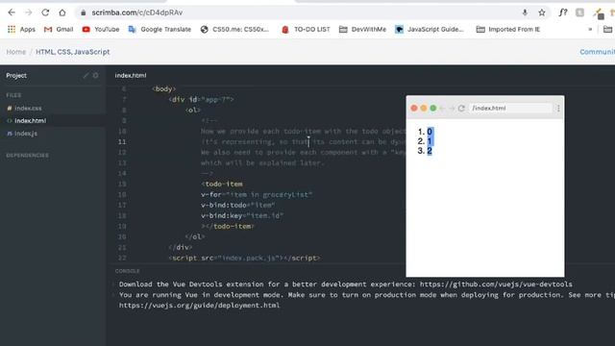Click the forward arrow in preview window
Viewport: 615px width, 346px height.
pyautogui.click(x=452, y=109)
